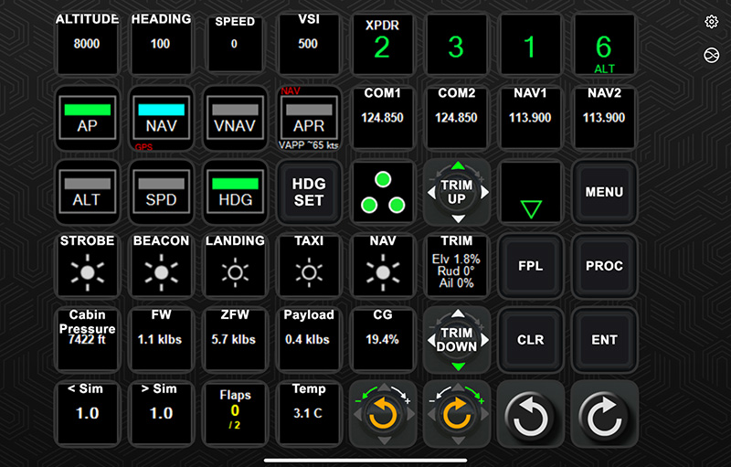Click the Temp 3.1 C tile
The height and width of the screenshot is (467, 731).
(309, 414)
